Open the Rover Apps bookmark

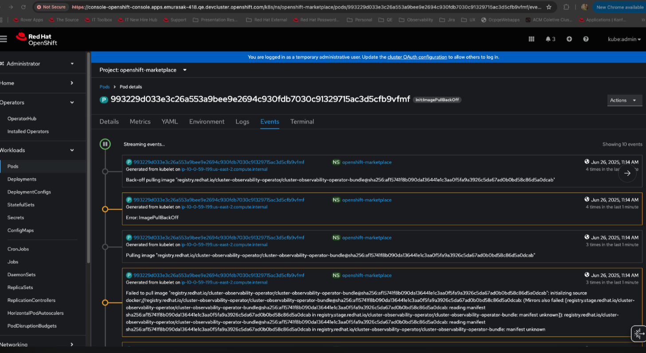tap(28, 20)
